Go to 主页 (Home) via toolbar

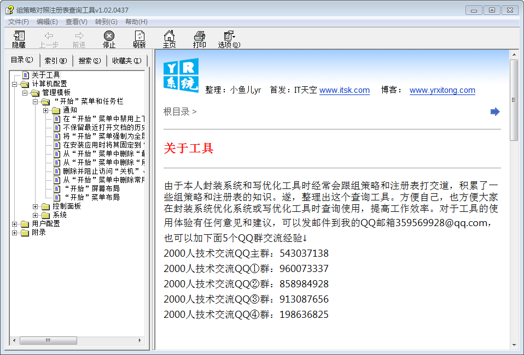point(170,39)
